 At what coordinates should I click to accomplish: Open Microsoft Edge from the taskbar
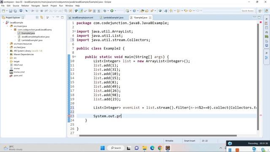[152, 148]
